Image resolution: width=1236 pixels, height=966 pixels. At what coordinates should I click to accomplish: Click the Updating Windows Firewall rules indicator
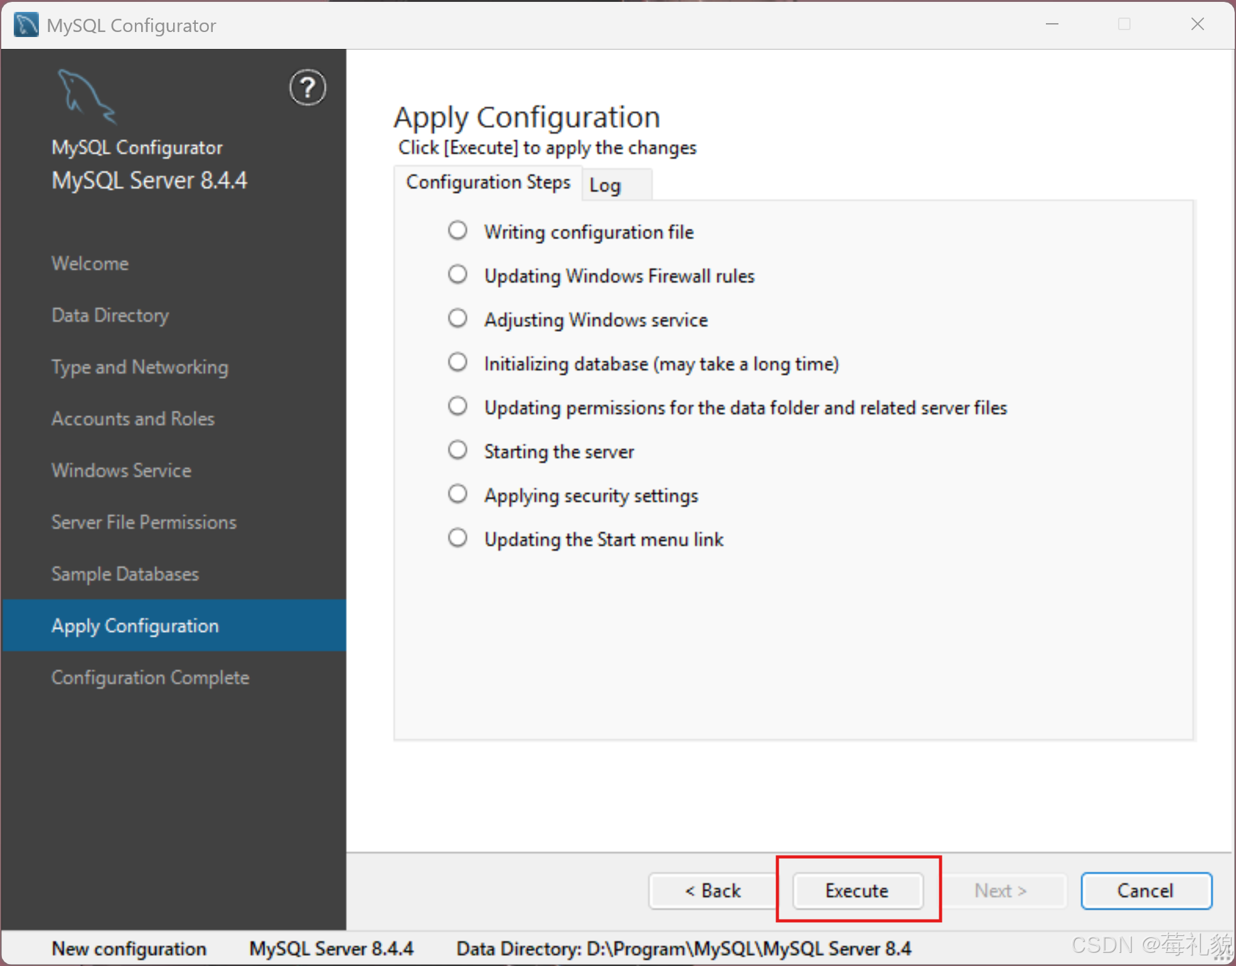pyautogui.click(x=457, y=275)
